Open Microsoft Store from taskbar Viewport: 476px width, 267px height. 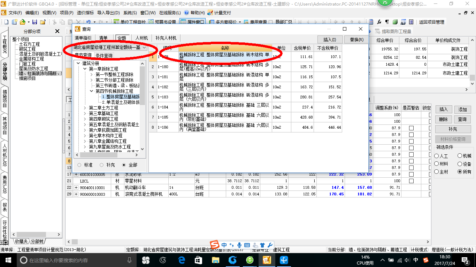coord(198,260)
